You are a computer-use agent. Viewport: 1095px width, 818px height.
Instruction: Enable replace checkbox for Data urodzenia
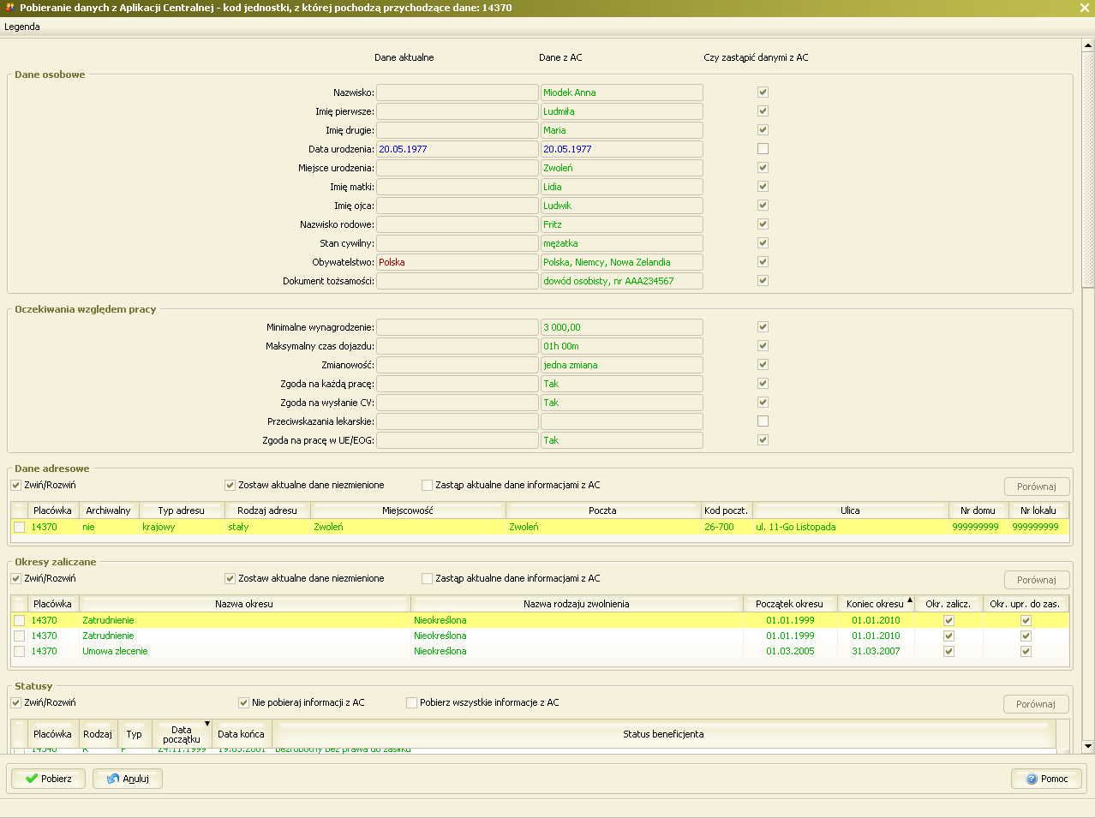click(x=763, y=149)
